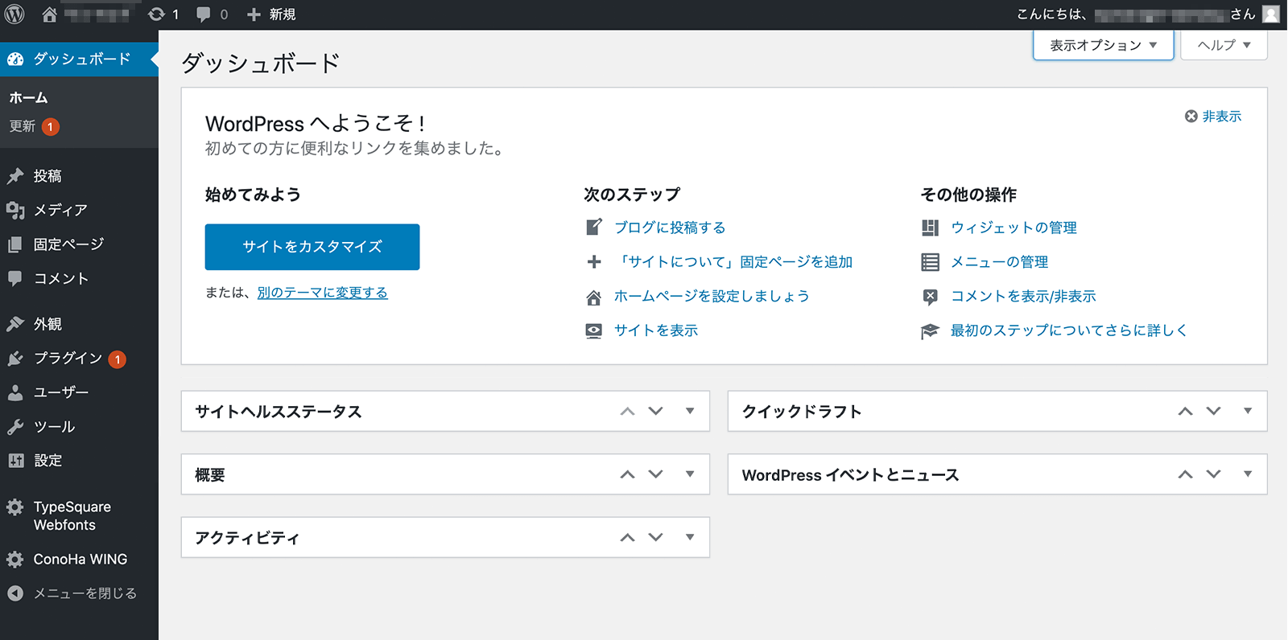This screenshot has height=640, width=1288.
Task: Move WordPress イベントとニュース widget up
Action: coord(1186,474)
